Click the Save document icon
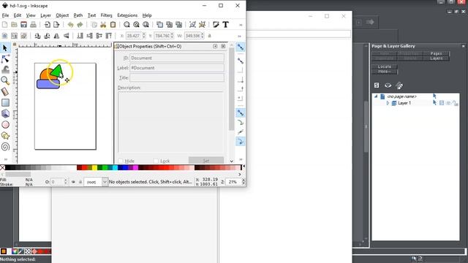Screen dimensions: 468x263 click(x=23, y=25)
